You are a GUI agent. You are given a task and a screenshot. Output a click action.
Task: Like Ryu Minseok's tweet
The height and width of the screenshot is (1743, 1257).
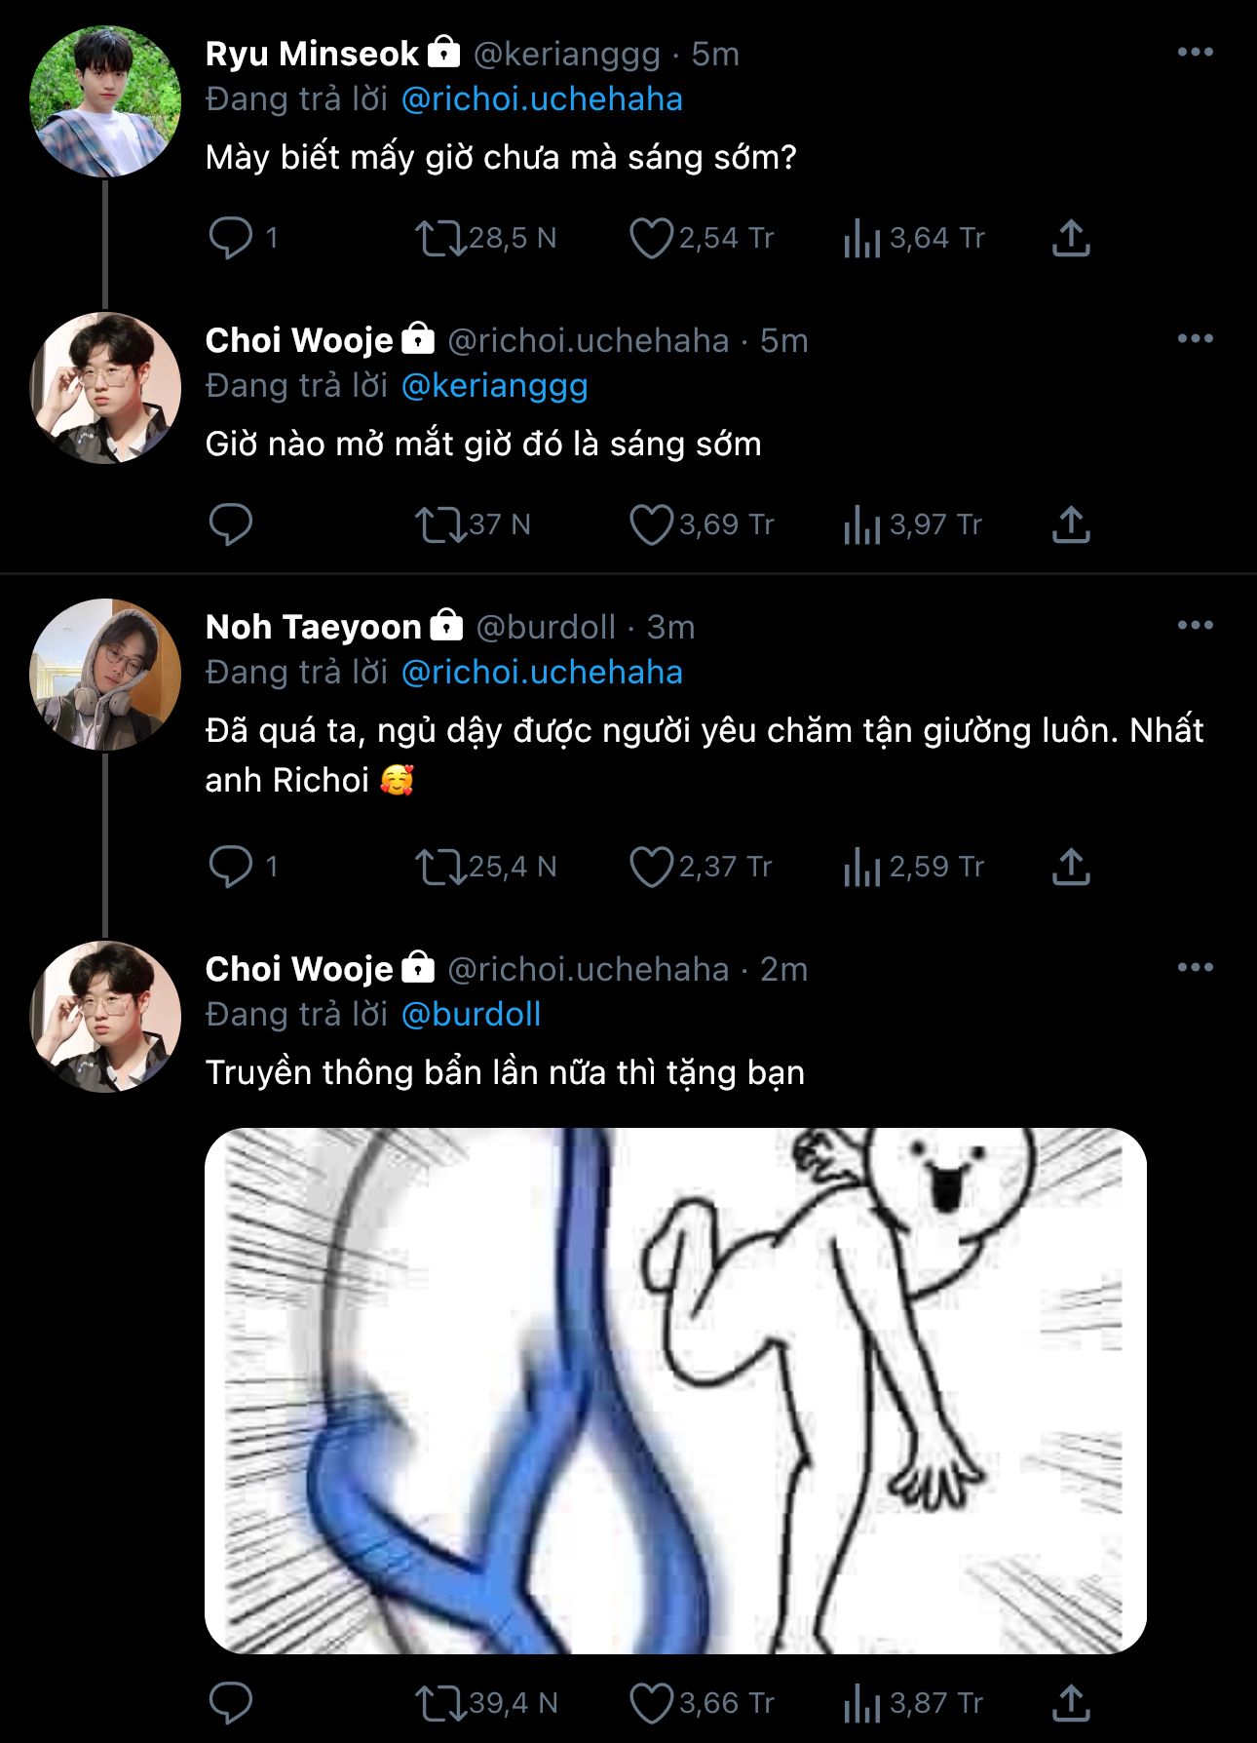coord(651,238)
